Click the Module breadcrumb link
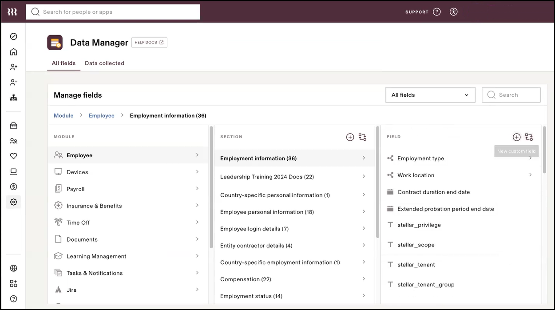Viewport: 555px width, 310px height. tap(63, 115)
